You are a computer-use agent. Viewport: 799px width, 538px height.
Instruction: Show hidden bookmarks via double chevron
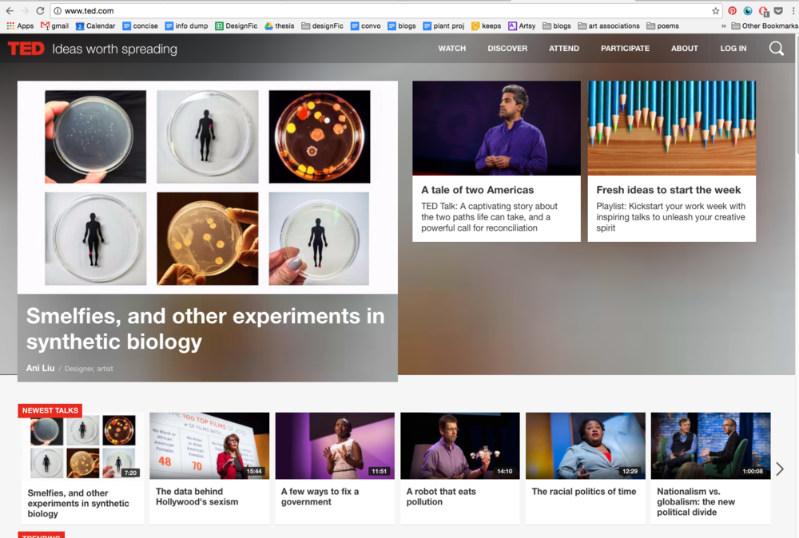point(724,26)
